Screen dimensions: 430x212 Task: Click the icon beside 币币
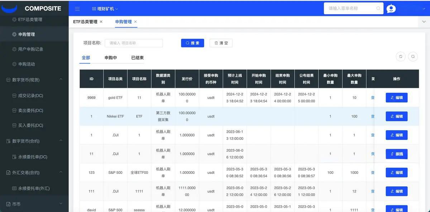pyautogui.click(x=9, y=204)
